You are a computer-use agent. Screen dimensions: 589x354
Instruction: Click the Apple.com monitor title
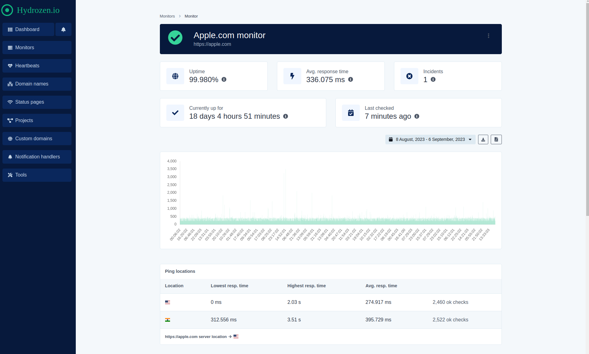point(230,35)
